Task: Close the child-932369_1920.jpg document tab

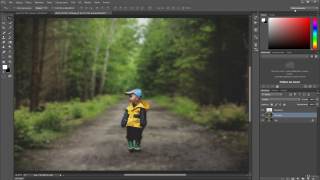Action: [x=110, y=13]
